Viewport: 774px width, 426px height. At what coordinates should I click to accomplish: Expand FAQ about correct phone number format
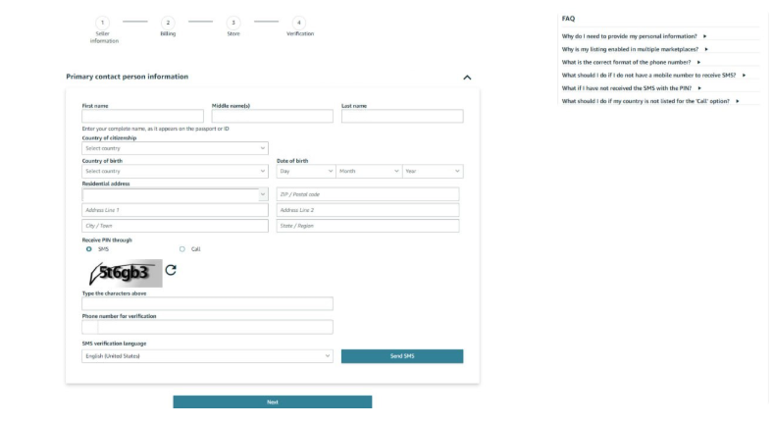(x=630, y=62)
